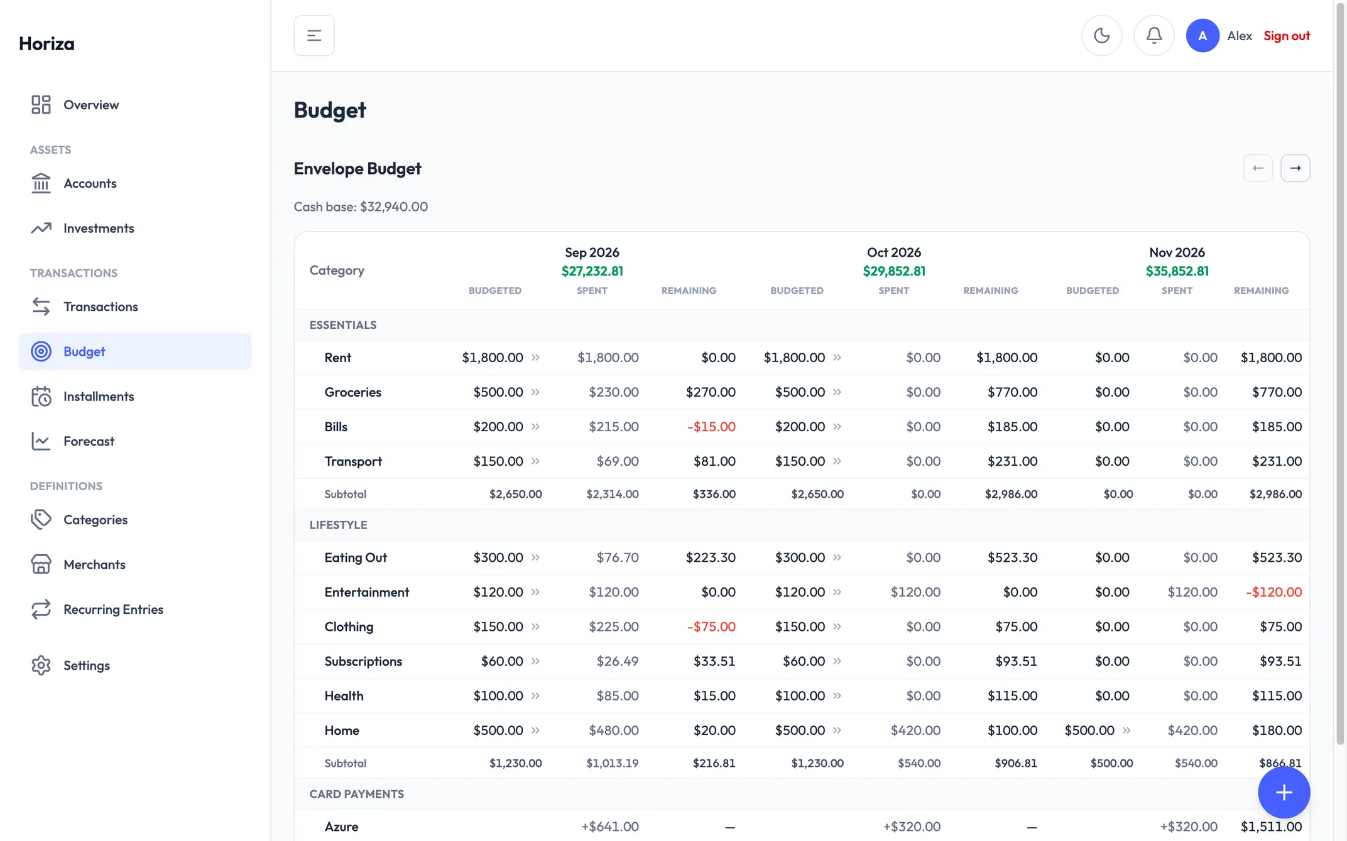Click the Horiza logo
The height and width of the screenshot is (841, 1347).
(x=46, y=43)
